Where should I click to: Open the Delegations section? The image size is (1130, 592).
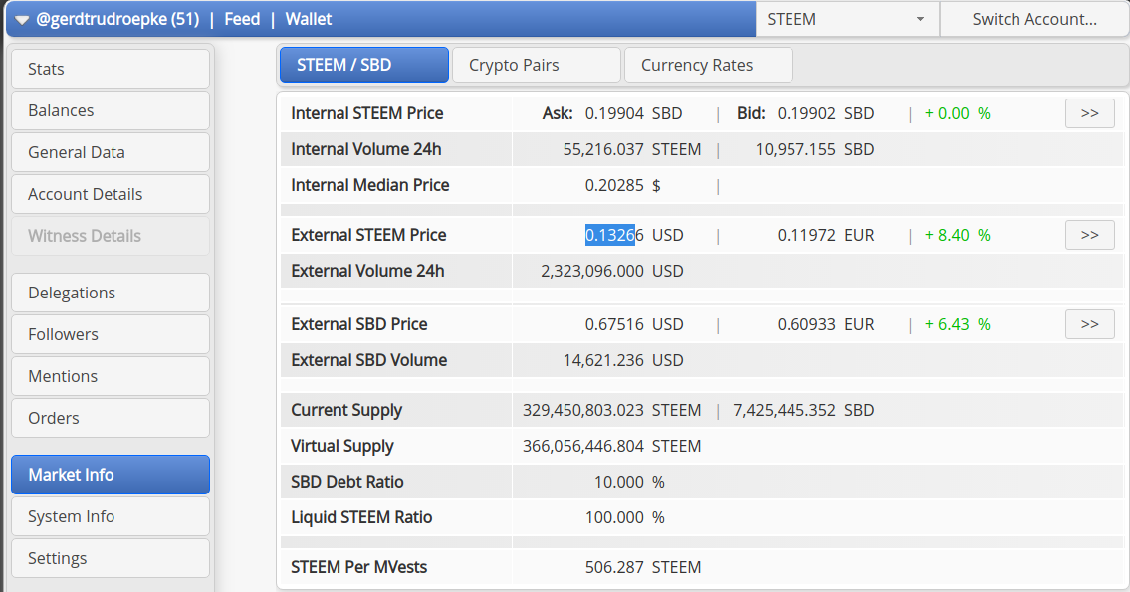click(x=111, y=293)
